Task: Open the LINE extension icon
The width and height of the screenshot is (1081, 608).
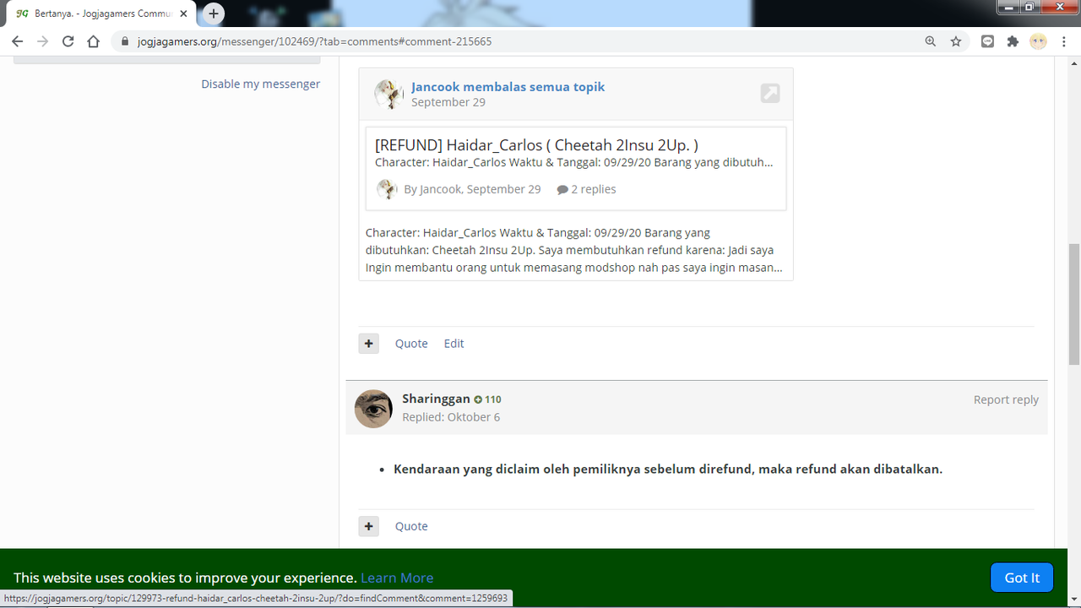Action: [x=987, y=41]
